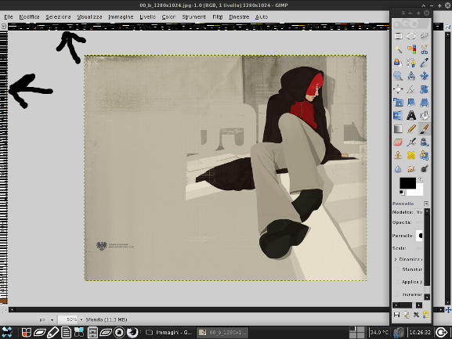Screen dimensions: 452x339
Task: Select the Ellipse Select tool
Action: click(x=411, y=36)
